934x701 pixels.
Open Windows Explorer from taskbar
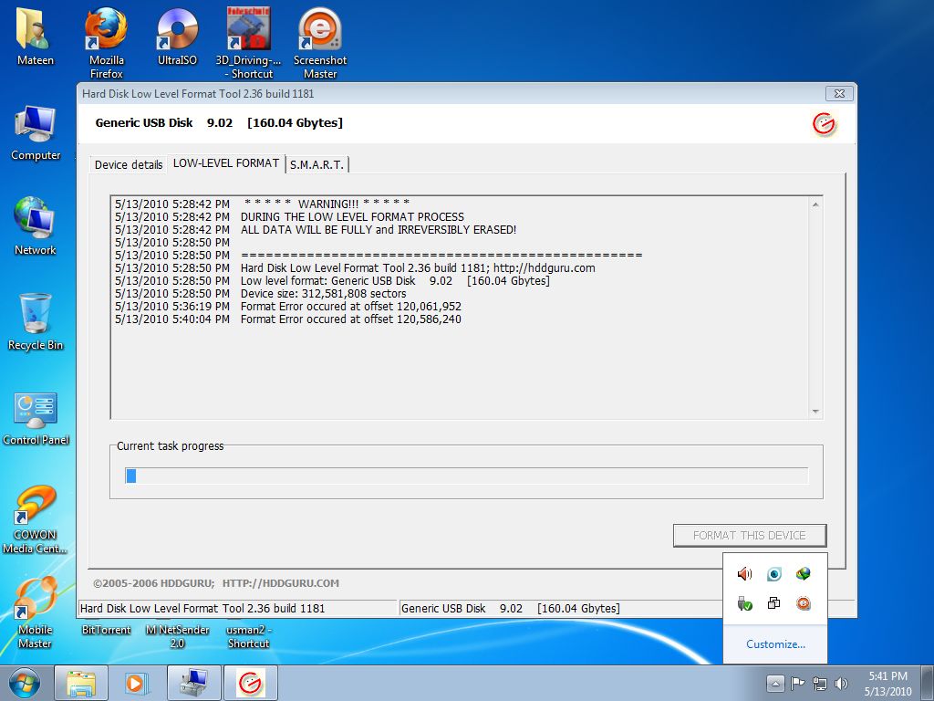[81, 683]
